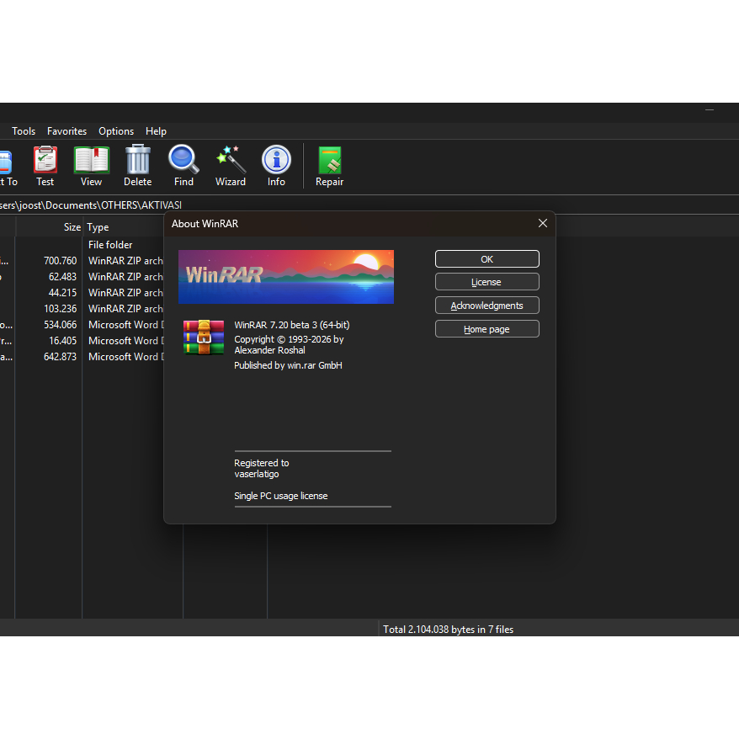Confirm the About dialog with OK
This screenshot has width=739, height=739.
click(x=486, y=258)
